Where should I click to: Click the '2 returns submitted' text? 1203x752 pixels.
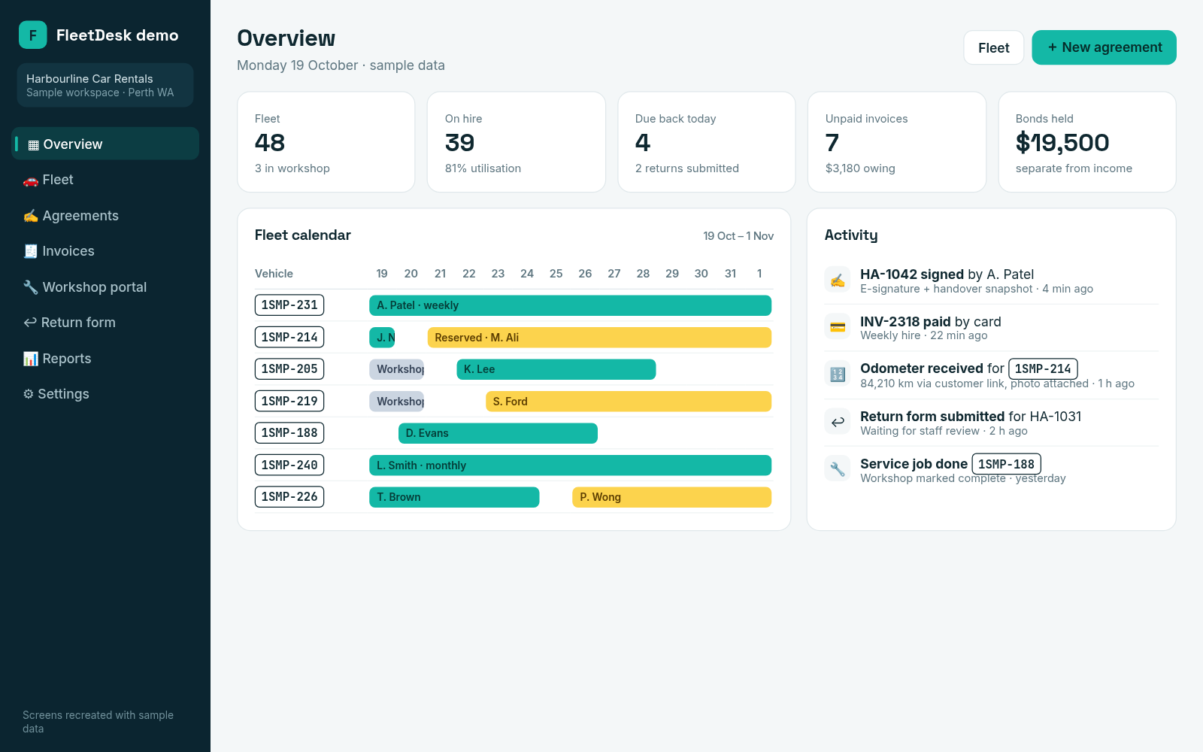click(x=687, y=168)
